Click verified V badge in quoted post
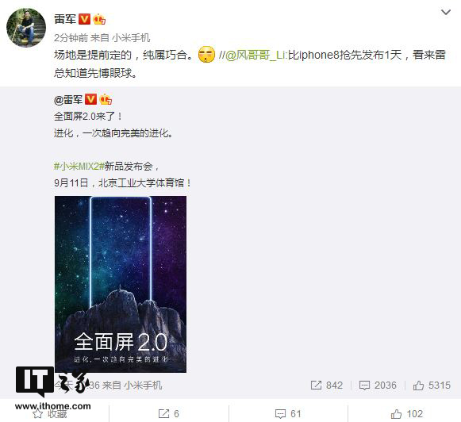This screenshot has height=422, width=461. (90, 99)
